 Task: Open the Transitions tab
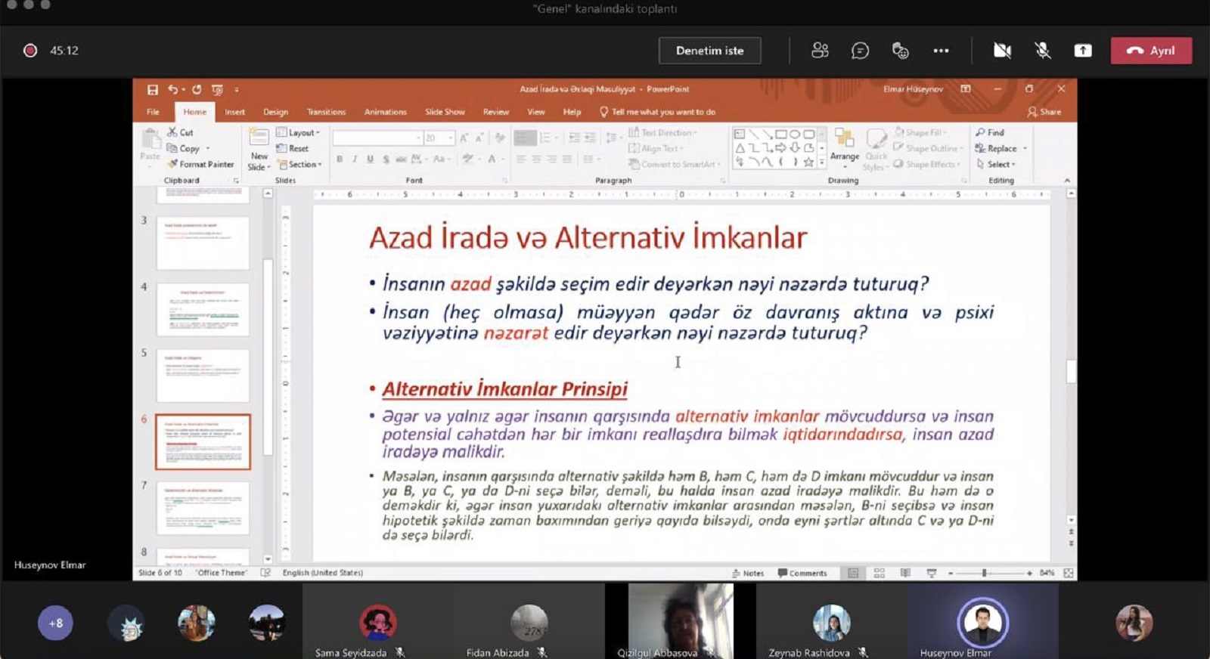[326, 112]
